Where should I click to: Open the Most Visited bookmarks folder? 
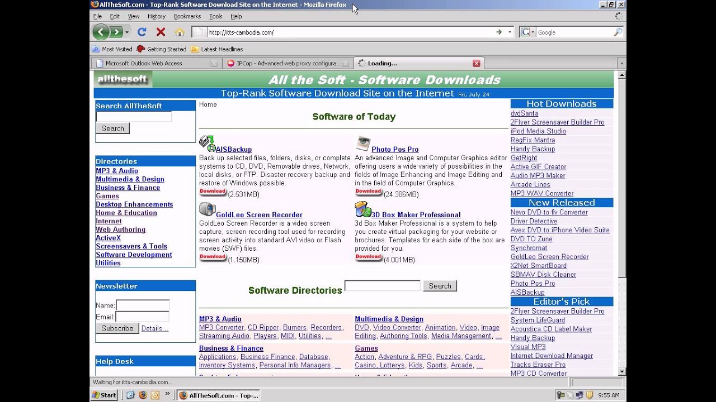pos(112,49)
